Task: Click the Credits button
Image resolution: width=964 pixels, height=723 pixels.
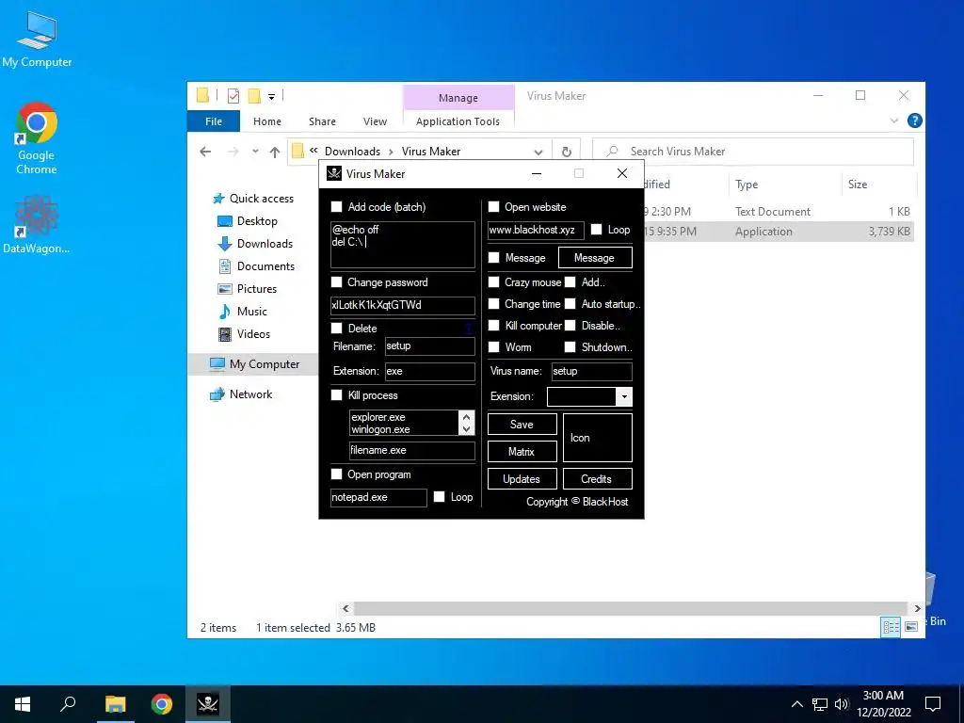Action: pyautogui.click(x=597, y=479)
